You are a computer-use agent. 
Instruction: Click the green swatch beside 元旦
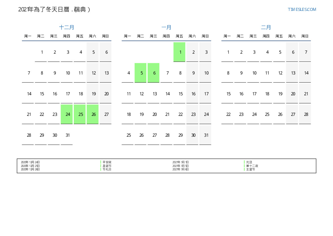click(x=244, y=162)
